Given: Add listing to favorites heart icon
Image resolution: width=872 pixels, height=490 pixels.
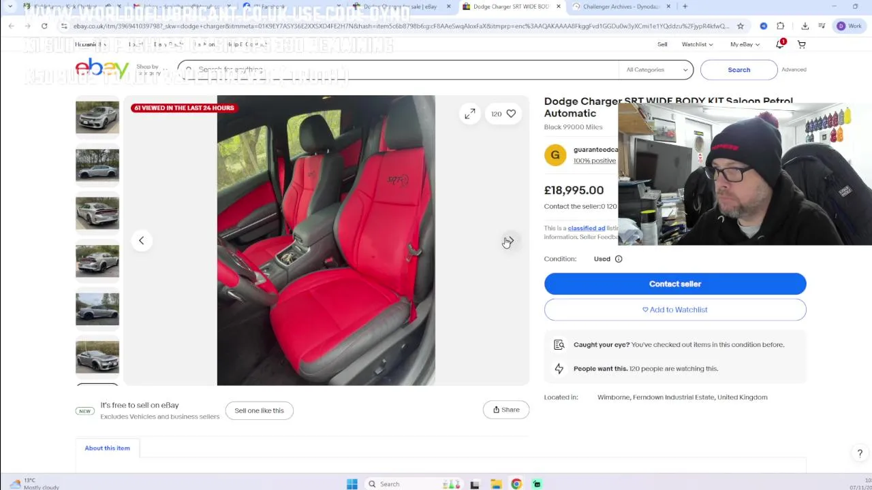Looking at the screenshot, I should [x=511, y=114].
